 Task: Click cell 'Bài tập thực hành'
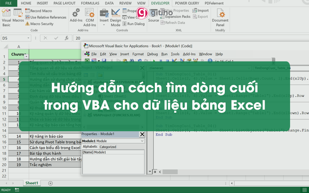click(x=55, y=153)
